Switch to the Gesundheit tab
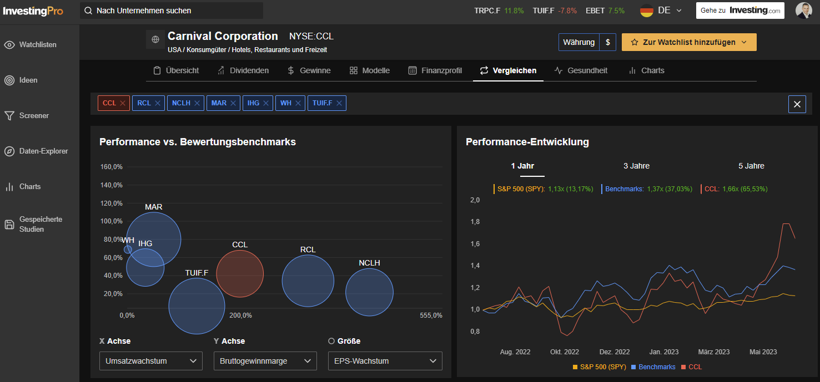This screenshot has height=382, width=820. [581, 70]
